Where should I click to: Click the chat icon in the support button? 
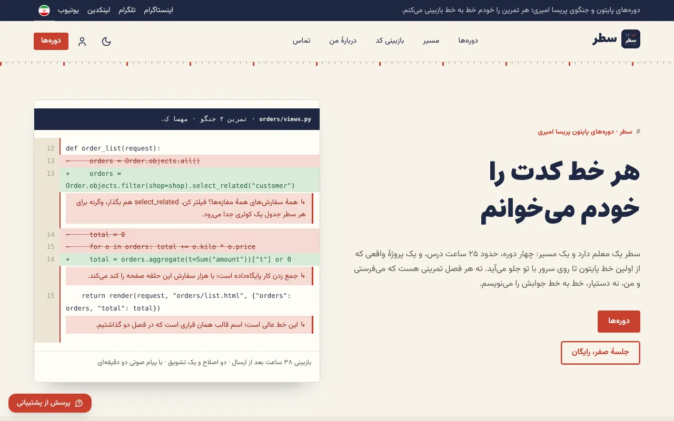click(80, 403)
